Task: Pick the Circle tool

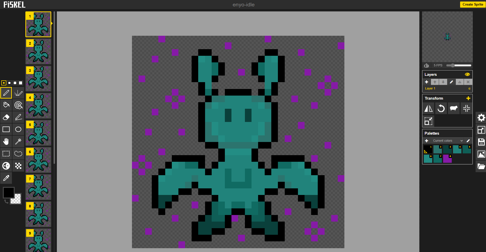Action: pos(18,129)
